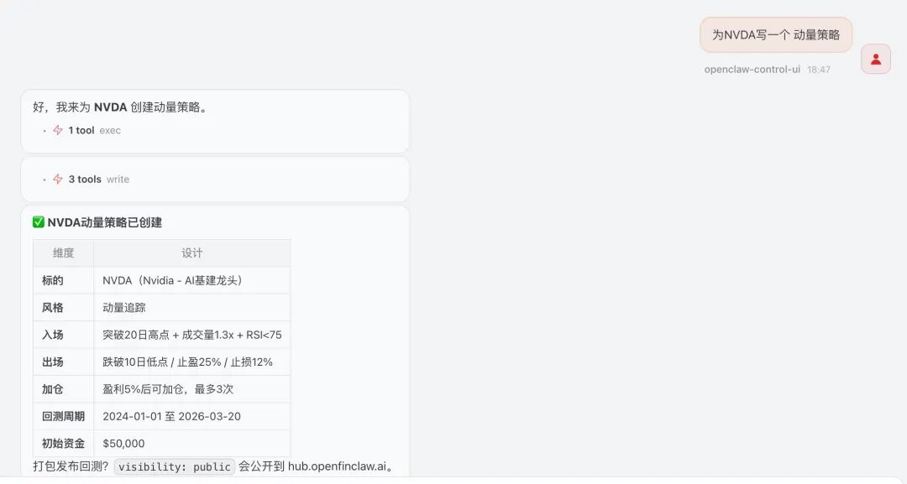Image resolution: width=907 pixels, height=484 pixels.
Task: Select the 维度 table column header
Action: 63,252
